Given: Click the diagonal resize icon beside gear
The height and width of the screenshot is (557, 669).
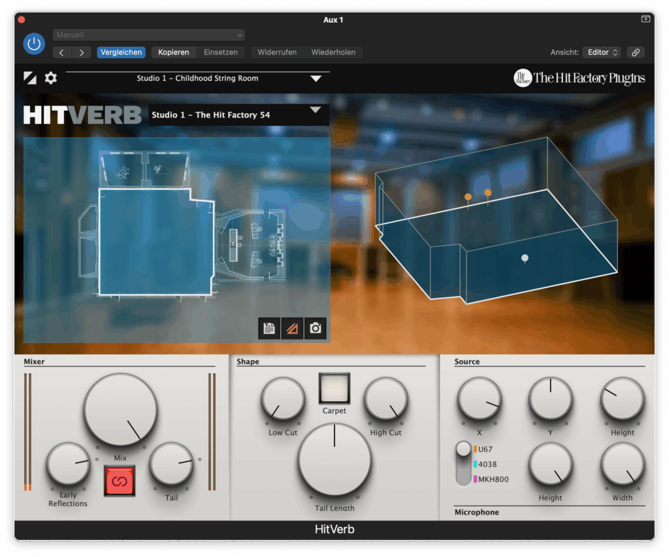Looking at the screenshot, I should (30, 78).
